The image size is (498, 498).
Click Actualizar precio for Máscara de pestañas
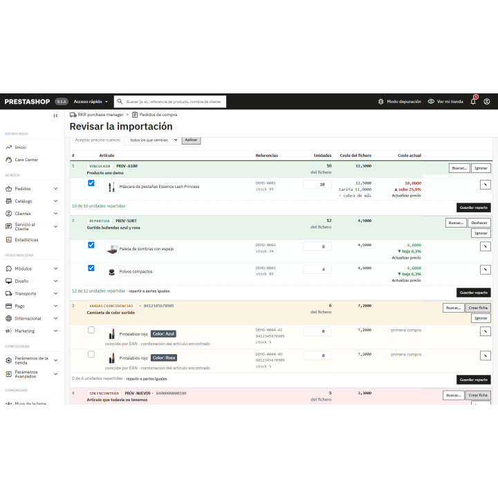point(406,196)
